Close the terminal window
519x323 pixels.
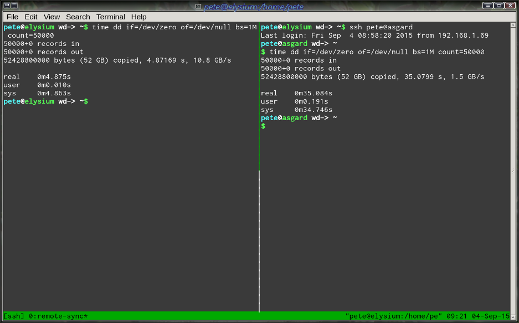pyautogui.click(x=510, y=6)
